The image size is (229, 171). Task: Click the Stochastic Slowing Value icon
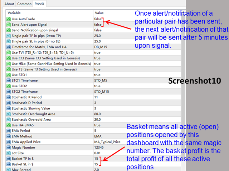9,108
